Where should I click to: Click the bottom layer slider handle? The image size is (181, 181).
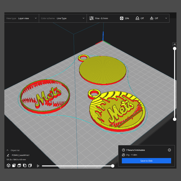coord(175,119)
